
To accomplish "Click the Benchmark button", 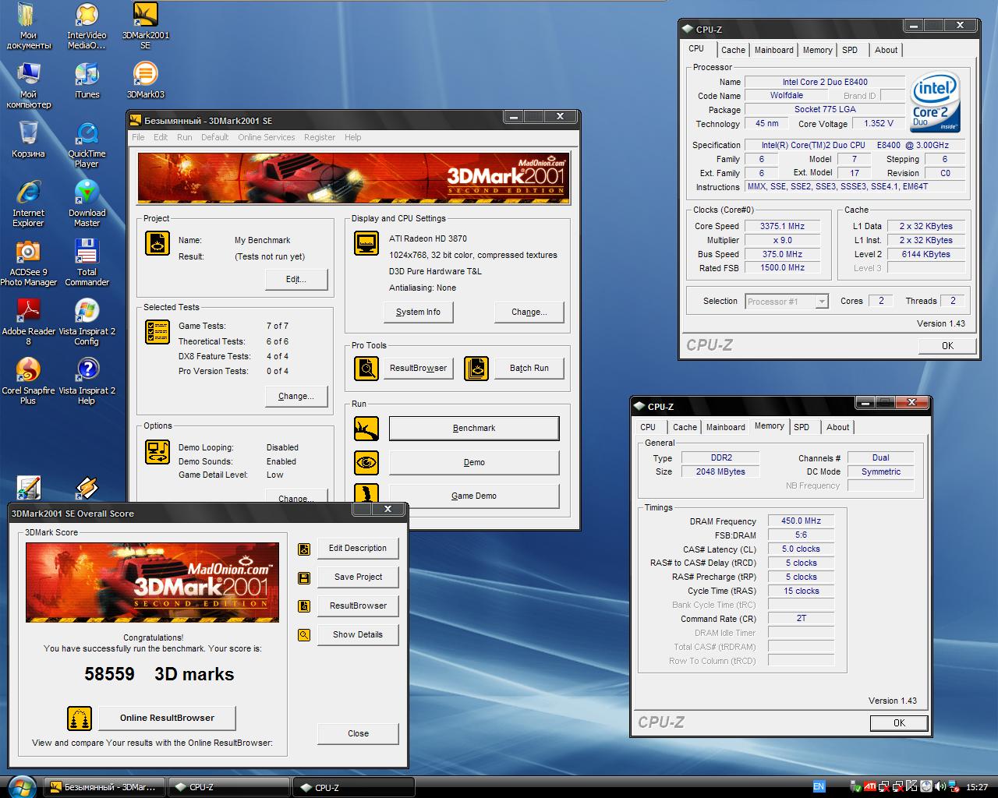I will (474, 428).
